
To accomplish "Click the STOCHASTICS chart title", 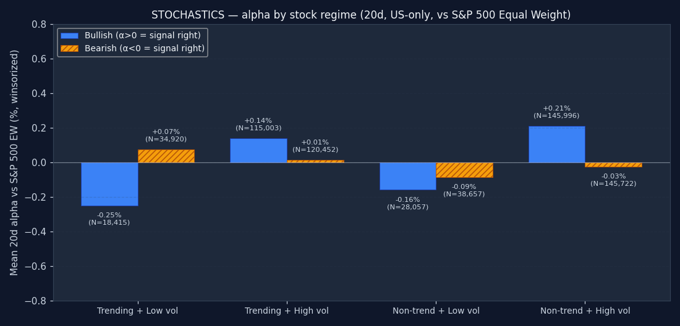I will pyautogui.click(x=361, y=15).
